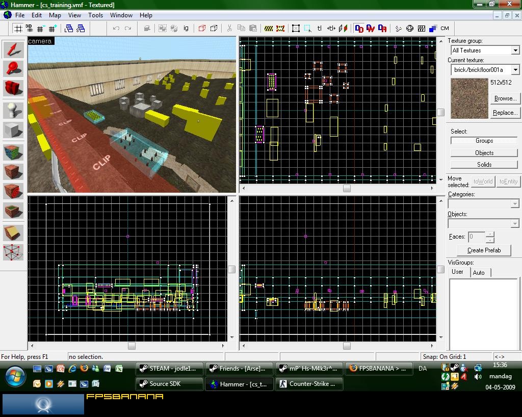Image resolution: width=522 pixels, height=417 pixels.
Task: Click the Carve icon
Action: click(147, 29)
